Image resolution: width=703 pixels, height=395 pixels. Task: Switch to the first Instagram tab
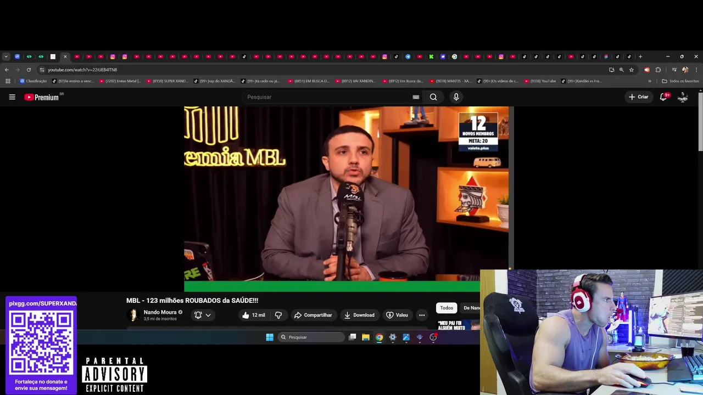pos(113,57)
